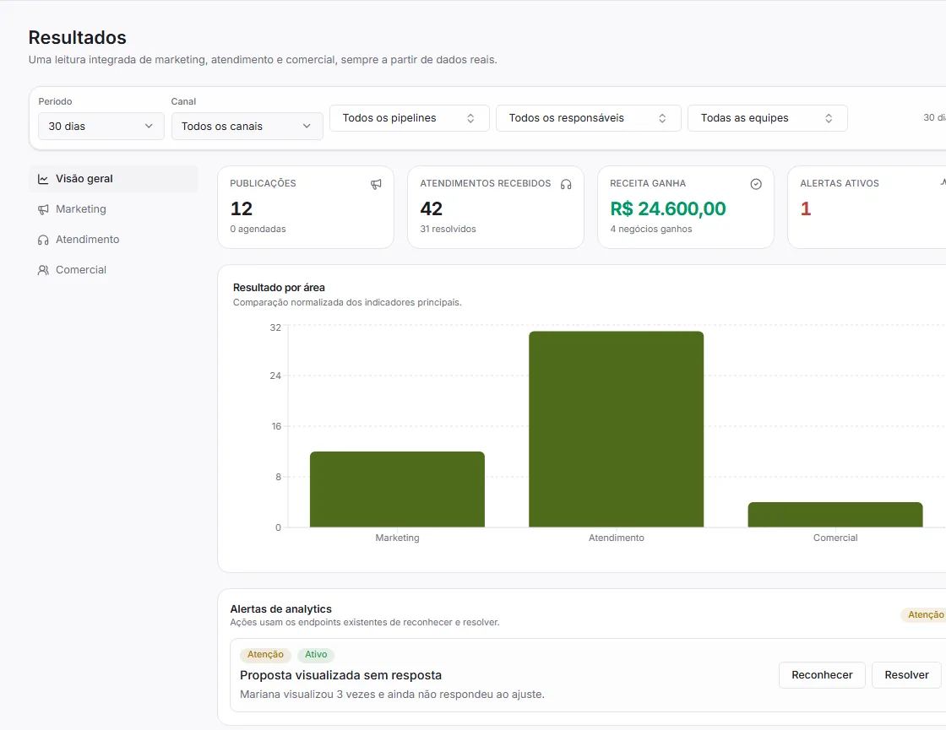Screen dimensions: 946x730
Task: Switch to the Marketing section
Action: click(113, 209)
